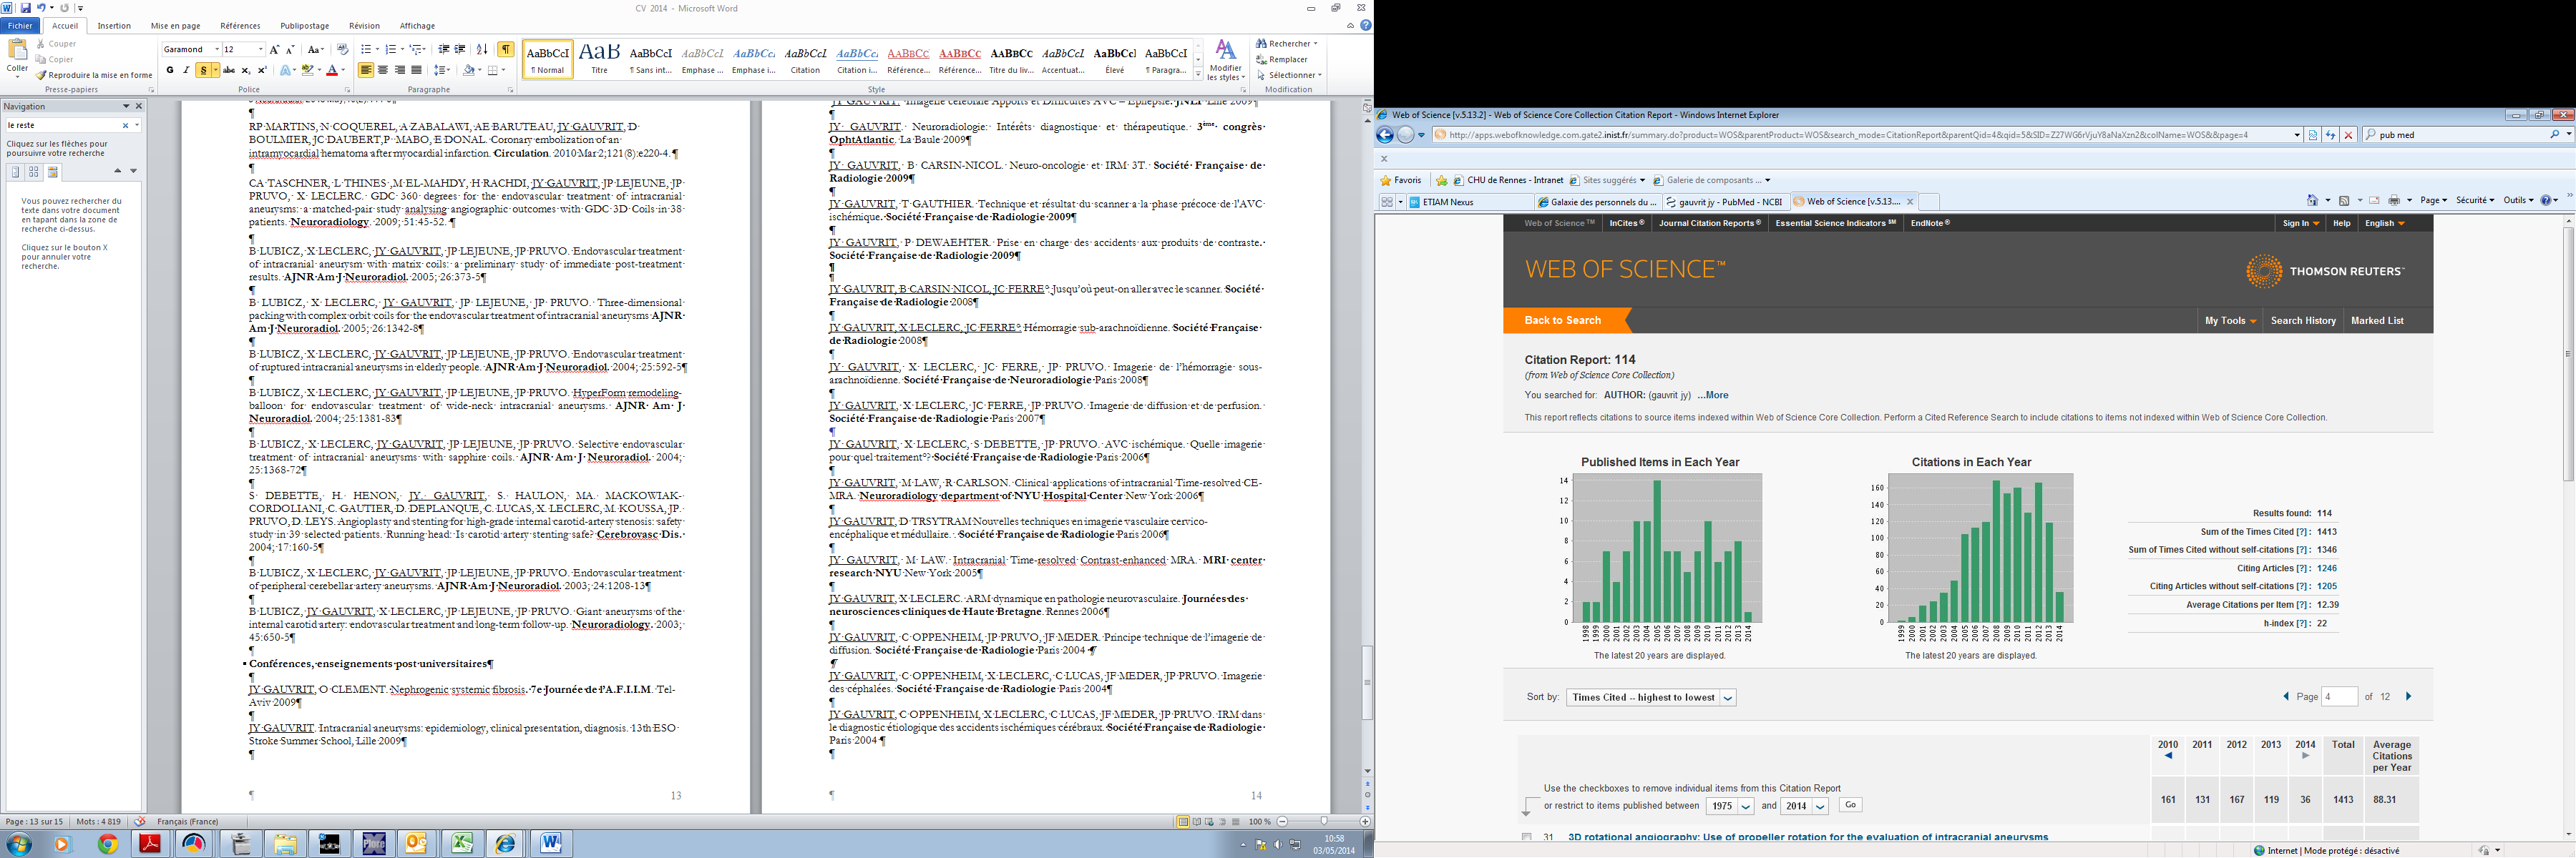Screen dimensions: 2576x858
Task: Open the Garamond font name dropdown
Action: tap(217, 49)
